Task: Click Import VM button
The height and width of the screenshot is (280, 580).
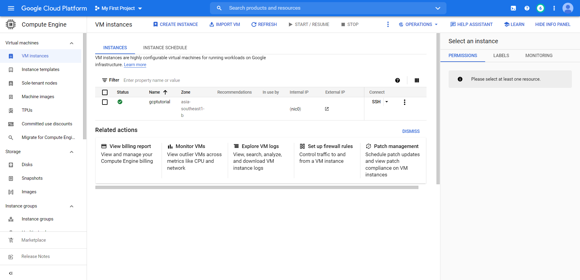Action: pyautogui.click(x=225, y=24)
